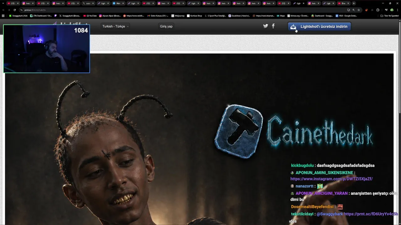Open the Chrome three-dot menu
This screenshot has height=225, width=401.
coord(397,10)
